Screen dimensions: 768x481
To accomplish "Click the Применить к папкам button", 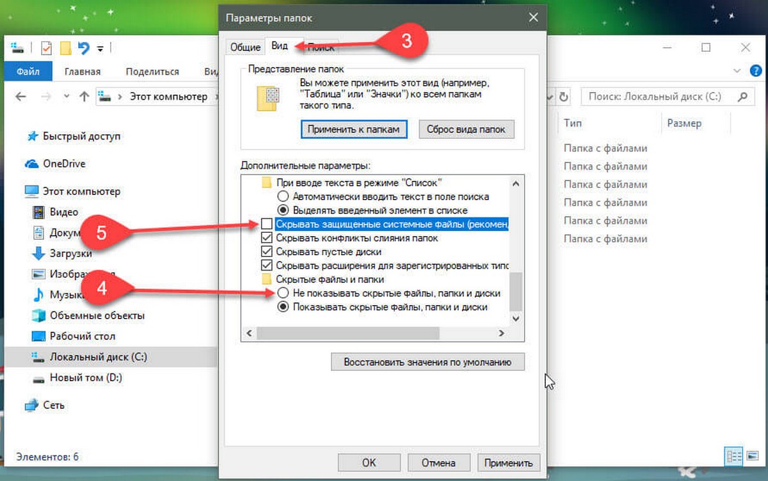I will point(353,129).
